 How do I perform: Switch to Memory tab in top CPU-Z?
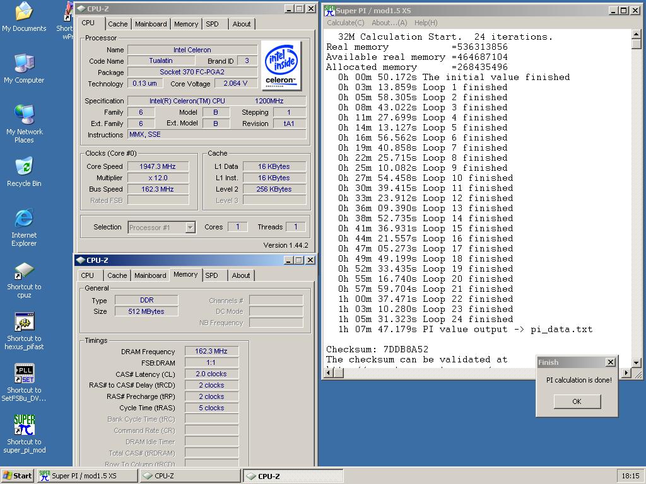coord(186,24)
